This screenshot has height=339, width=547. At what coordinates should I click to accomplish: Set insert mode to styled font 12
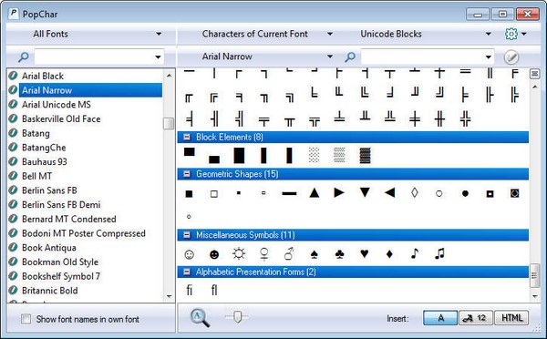[476, 318]
